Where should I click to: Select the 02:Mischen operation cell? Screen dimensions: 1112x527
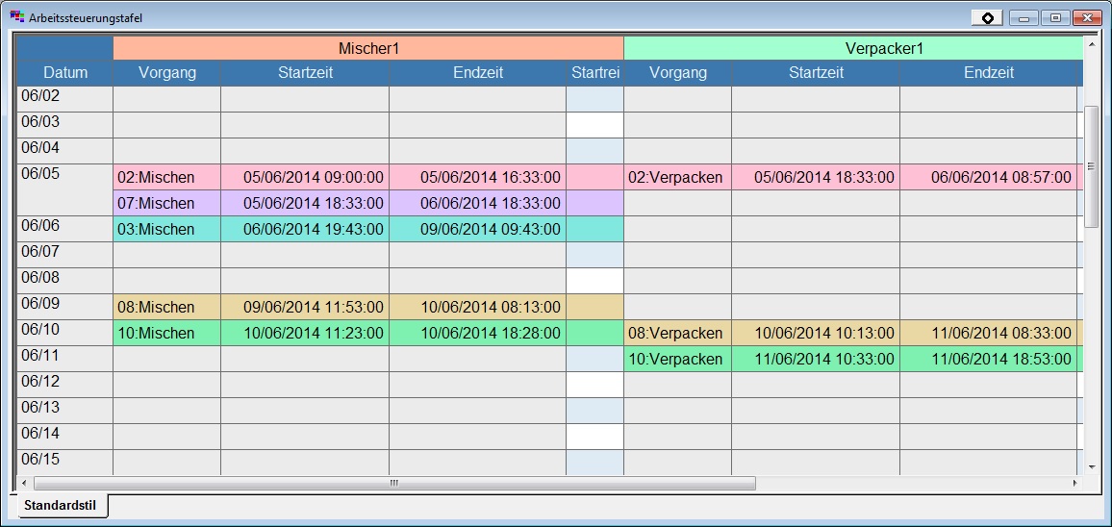166,177
